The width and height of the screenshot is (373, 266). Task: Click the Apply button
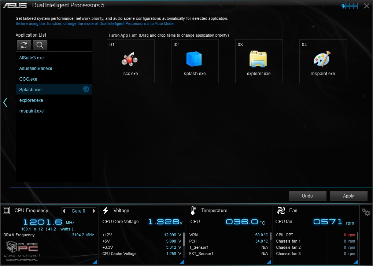point(348,196)
